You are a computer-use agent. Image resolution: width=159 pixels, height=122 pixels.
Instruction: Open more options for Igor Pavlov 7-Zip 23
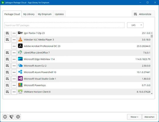[x=14, y=33]
